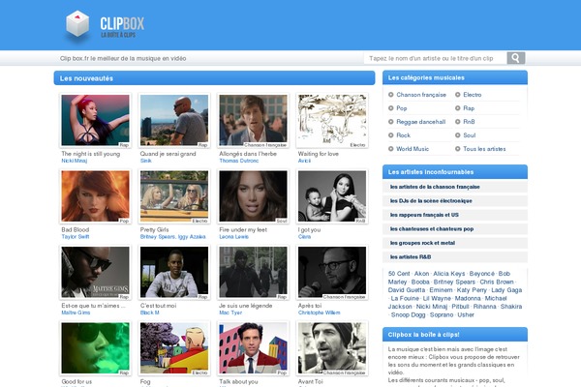Click Lady Gaga in artist list
581x387 pixels.
[x=506, y=290]
